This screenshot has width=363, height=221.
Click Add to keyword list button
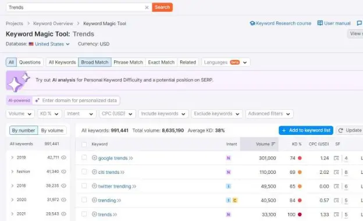[x=306, y=130]
